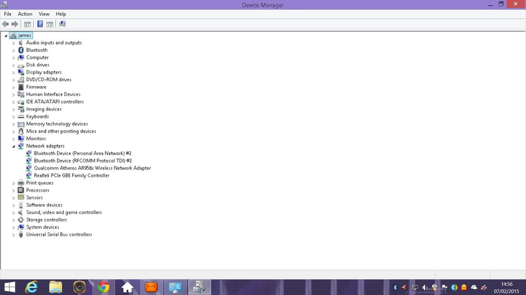This screenshot has height=295, width=526.
Task: Open the Action menu
Action: click(25, 14)
